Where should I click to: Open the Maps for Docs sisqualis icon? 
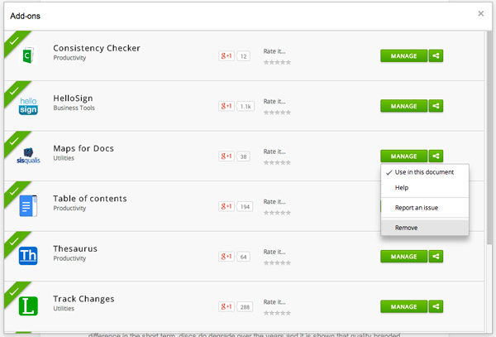tap(28, 156)
